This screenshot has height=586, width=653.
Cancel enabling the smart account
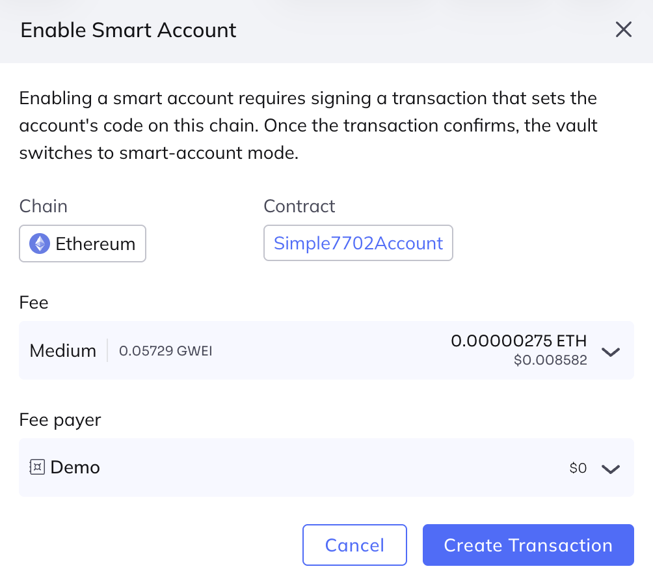tap(354, 545)
